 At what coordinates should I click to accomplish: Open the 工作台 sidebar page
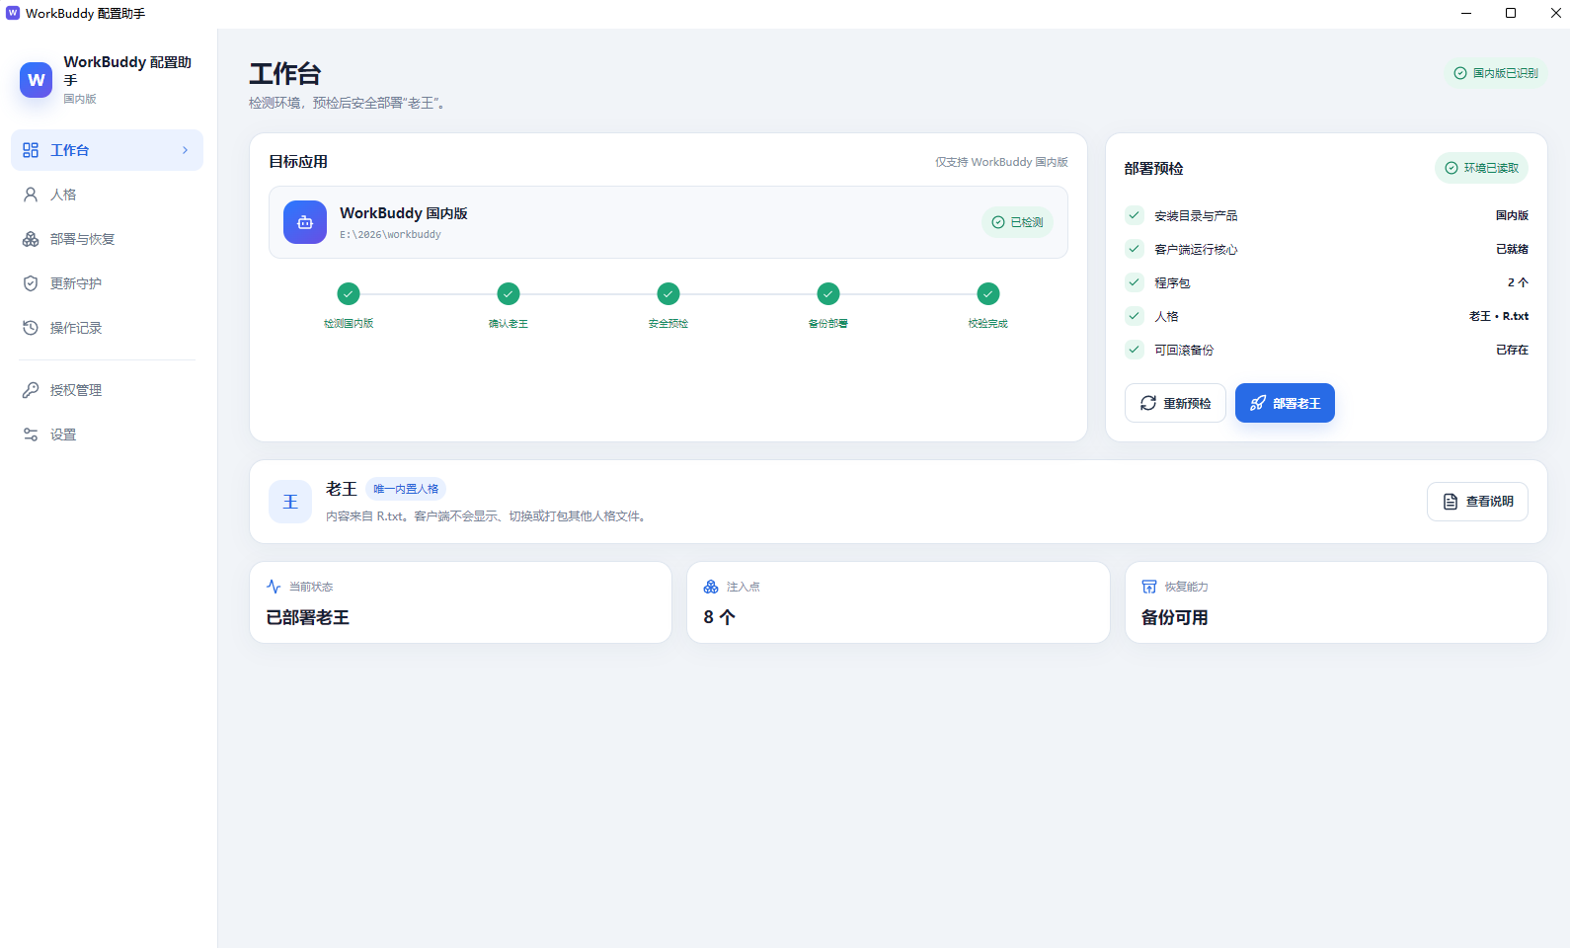pyautogui.click(x=107, y=150)
